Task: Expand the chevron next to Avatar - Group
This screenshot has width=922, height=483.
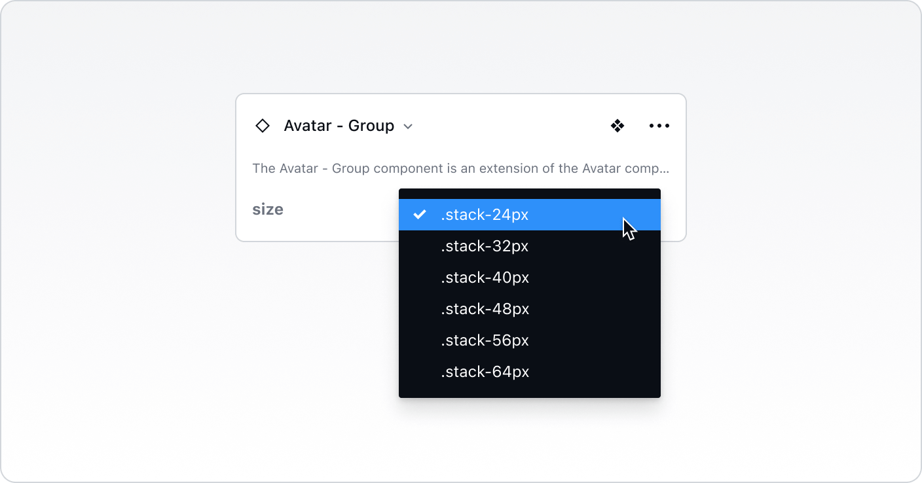Action: coord(408,126)
